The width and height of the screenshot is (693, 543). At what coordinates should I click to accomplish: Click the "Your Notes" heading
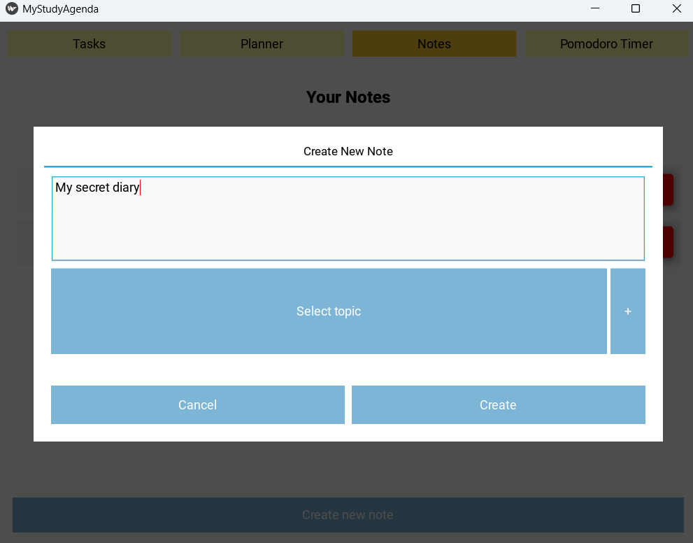[348, 97]
